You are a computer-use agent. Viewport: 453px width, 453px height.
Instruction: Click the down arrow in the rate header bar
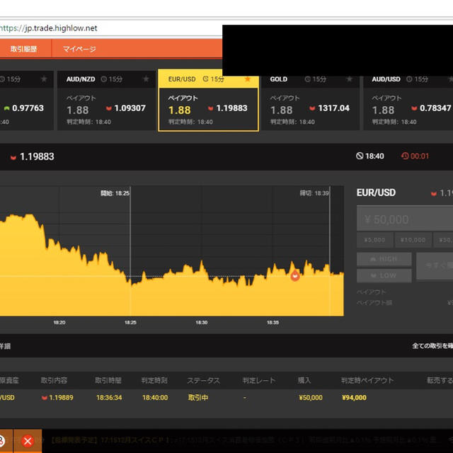[x=13, y=157]
